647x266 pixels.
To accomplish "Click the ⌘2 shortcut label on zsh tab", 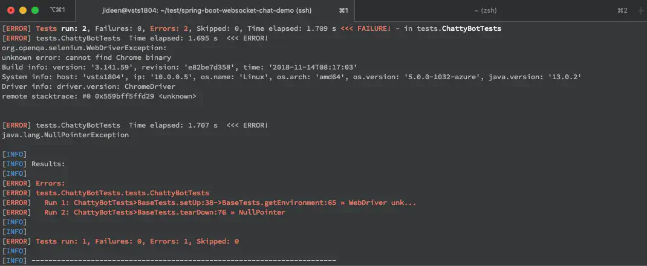I will (x=622, y=10).
